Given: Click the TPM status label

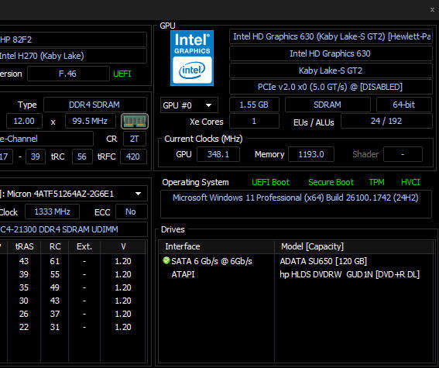Looking at the screenshot, I should tap(376, 182).
